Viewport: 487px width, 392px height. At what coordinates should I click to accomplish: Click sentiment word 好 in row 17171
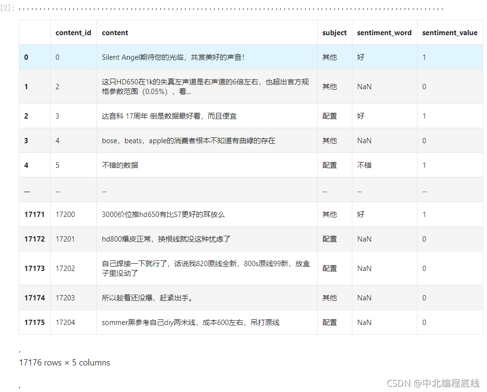(x=361, y=215)
